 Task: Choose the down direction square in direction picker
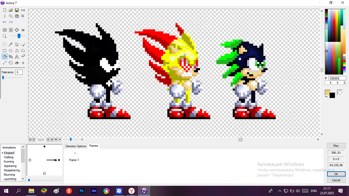[45, 174]
